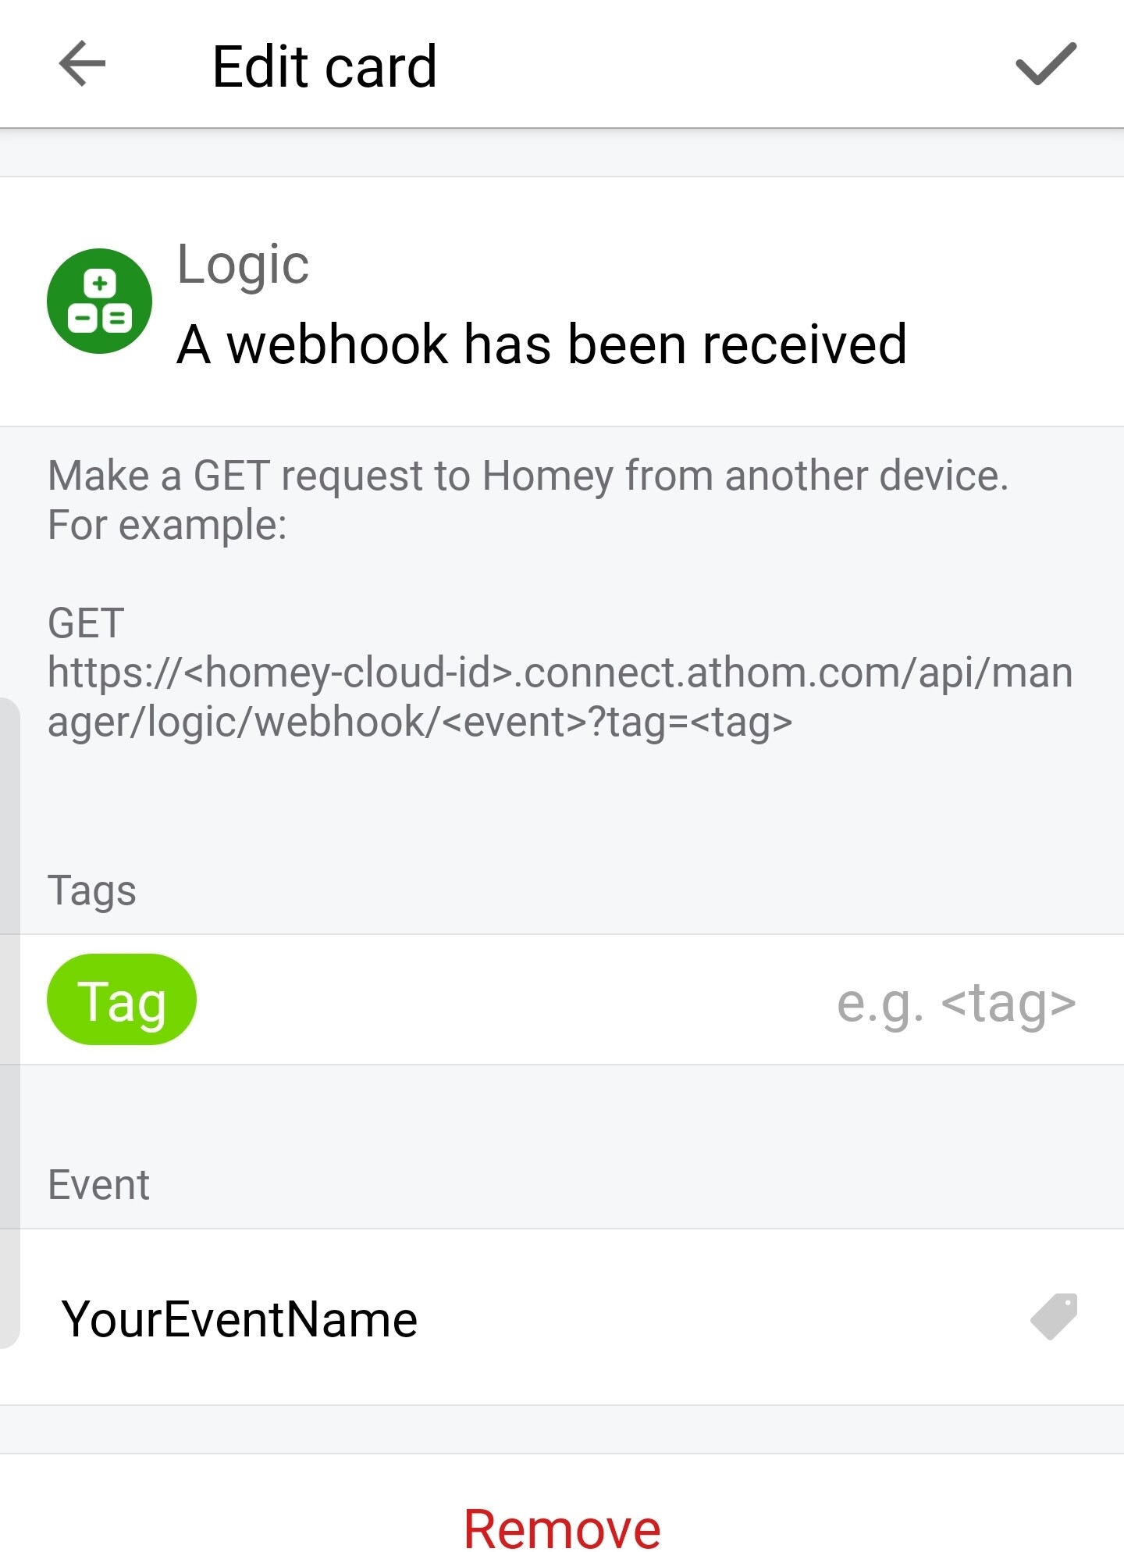This screenshot has width=1124, height=1552.
Task: Tap the Logic category label
Action: 243,266
